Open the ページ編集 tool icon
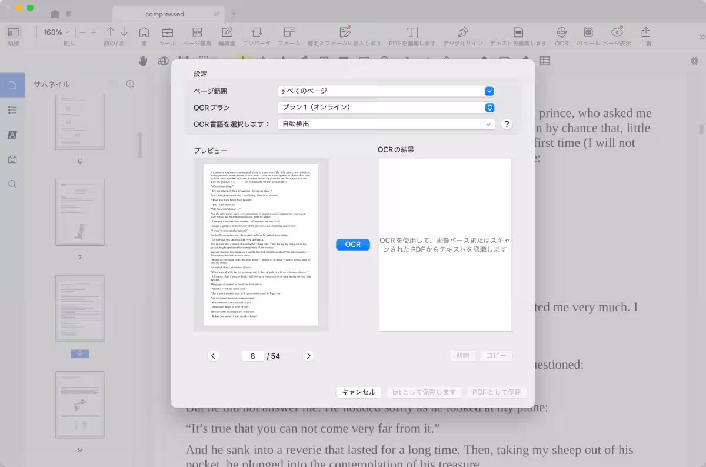The image size is (706, 467). tap(197, 35)
